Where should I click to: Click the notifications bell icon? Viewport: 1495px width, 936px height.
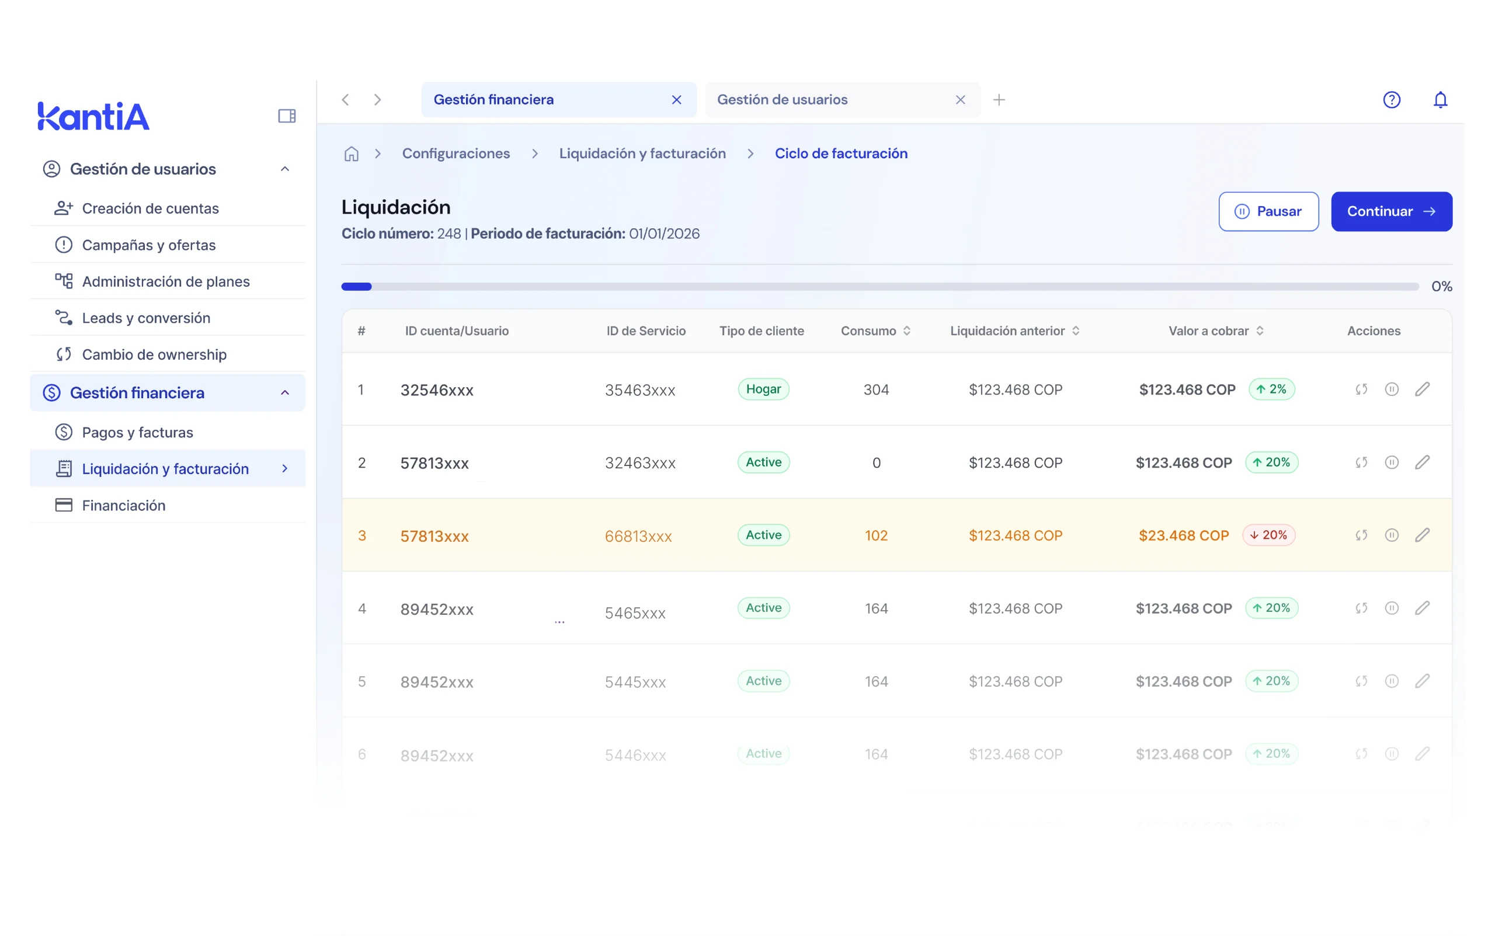1440,99
